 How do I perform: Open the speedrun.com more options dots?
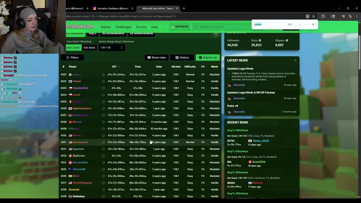pyautogui.click(x=164, y=27)
